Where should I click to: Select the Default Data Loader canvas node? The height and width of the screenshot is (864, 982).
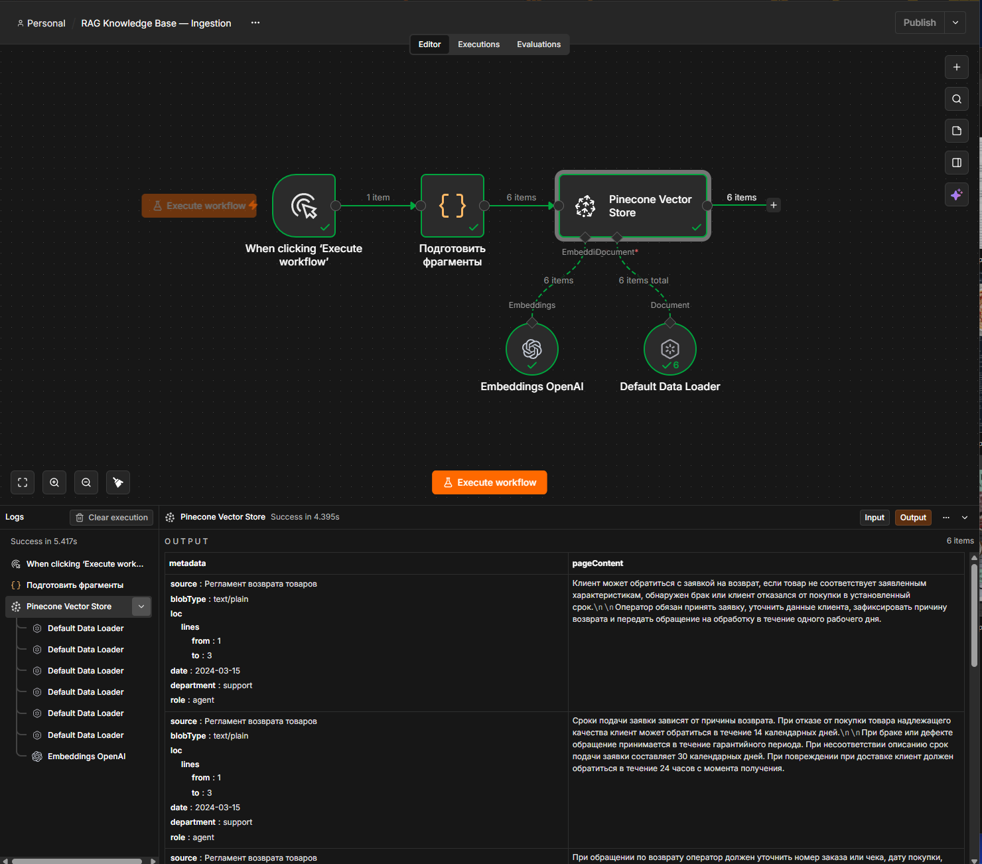[x=670, y=349]
